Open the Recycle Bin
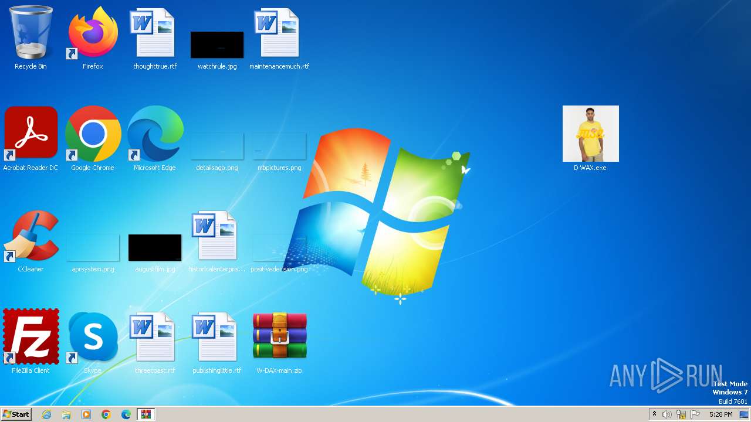This screenshot has width=751, height=422. tap(31, 38)
